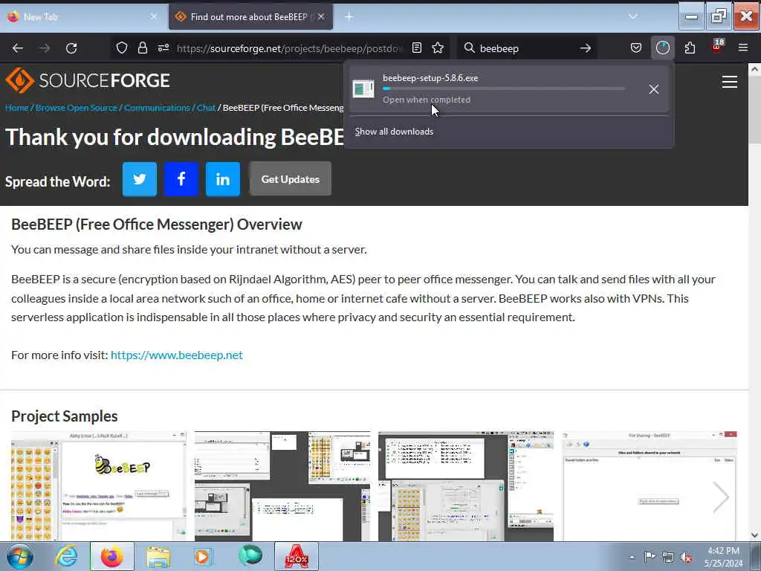Expand the list all tabs dropdown
Image resolution: width=761 pixels, height=571 pixels.
click(633, 16)
